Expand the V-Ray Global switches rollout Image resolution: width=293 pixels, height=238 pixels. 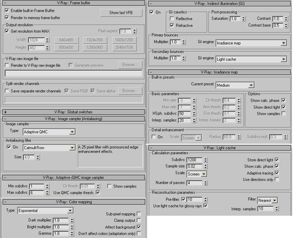coord(74,112)
